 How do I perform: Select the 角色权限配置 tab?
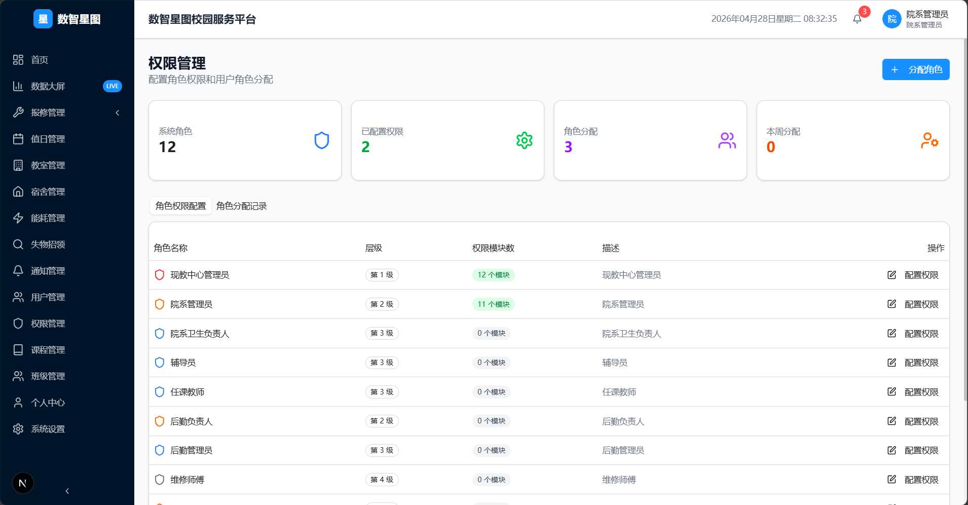pos(181,206)
